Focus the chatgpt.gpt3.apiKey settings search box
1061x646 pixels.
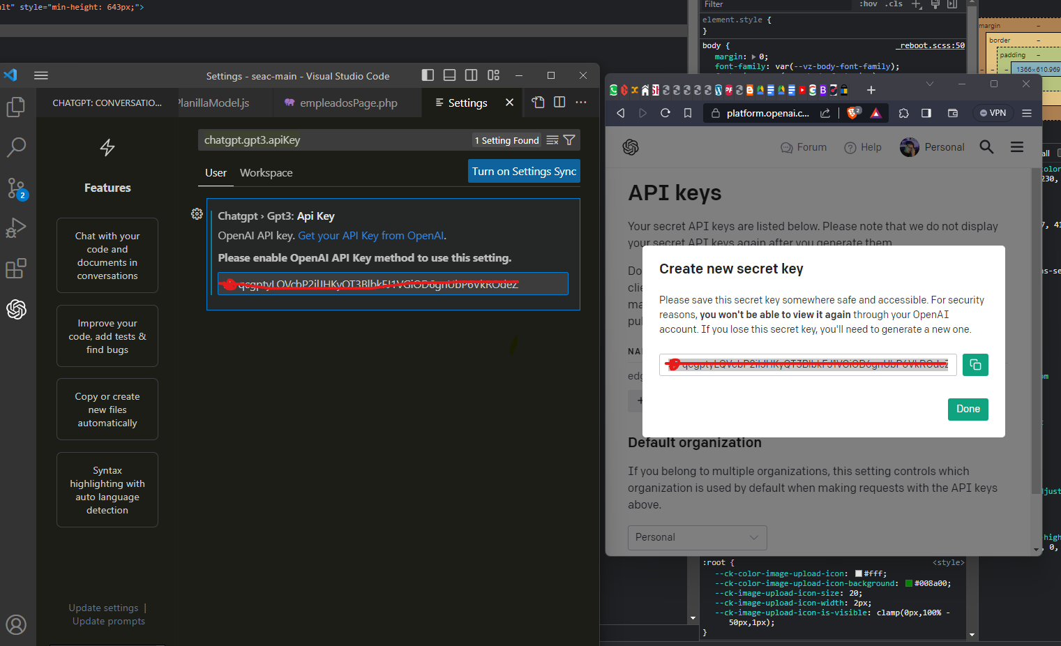(x=336, y=140)
